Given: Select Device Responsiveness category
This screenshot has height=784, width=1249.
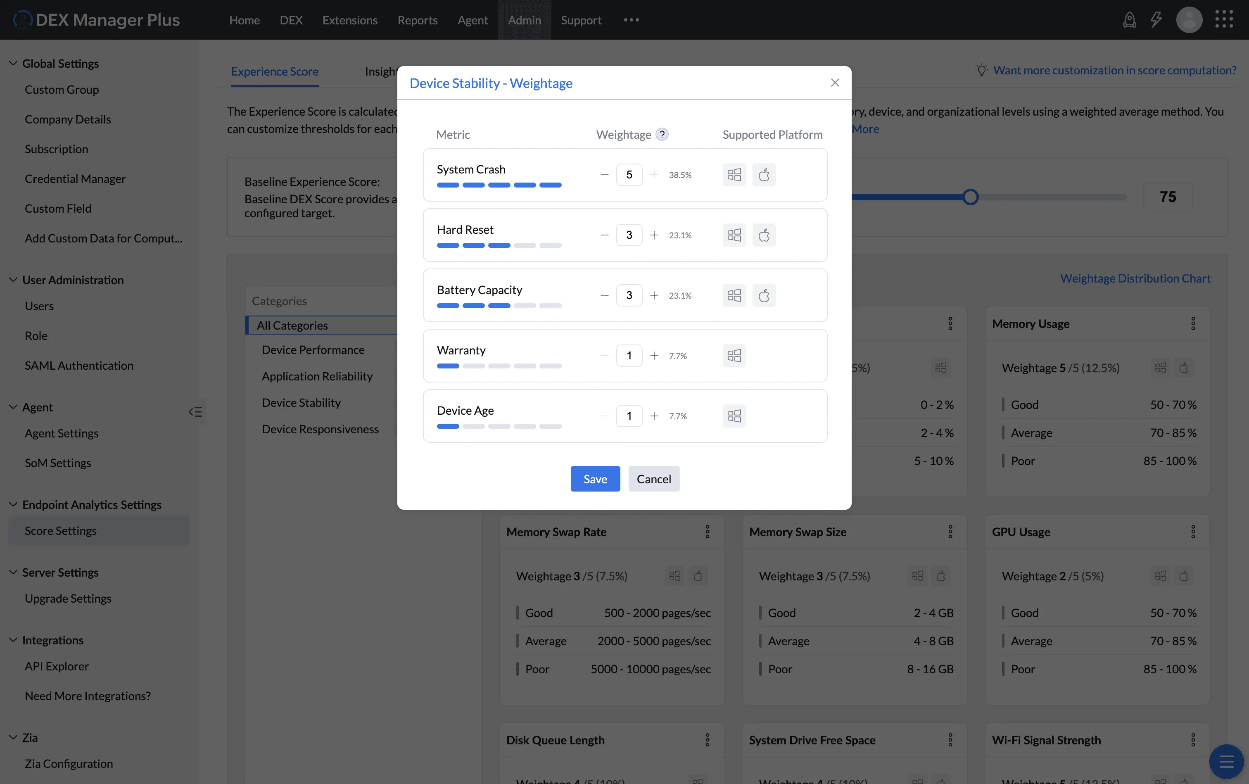Looking at the screenshot, I should 320,429.
